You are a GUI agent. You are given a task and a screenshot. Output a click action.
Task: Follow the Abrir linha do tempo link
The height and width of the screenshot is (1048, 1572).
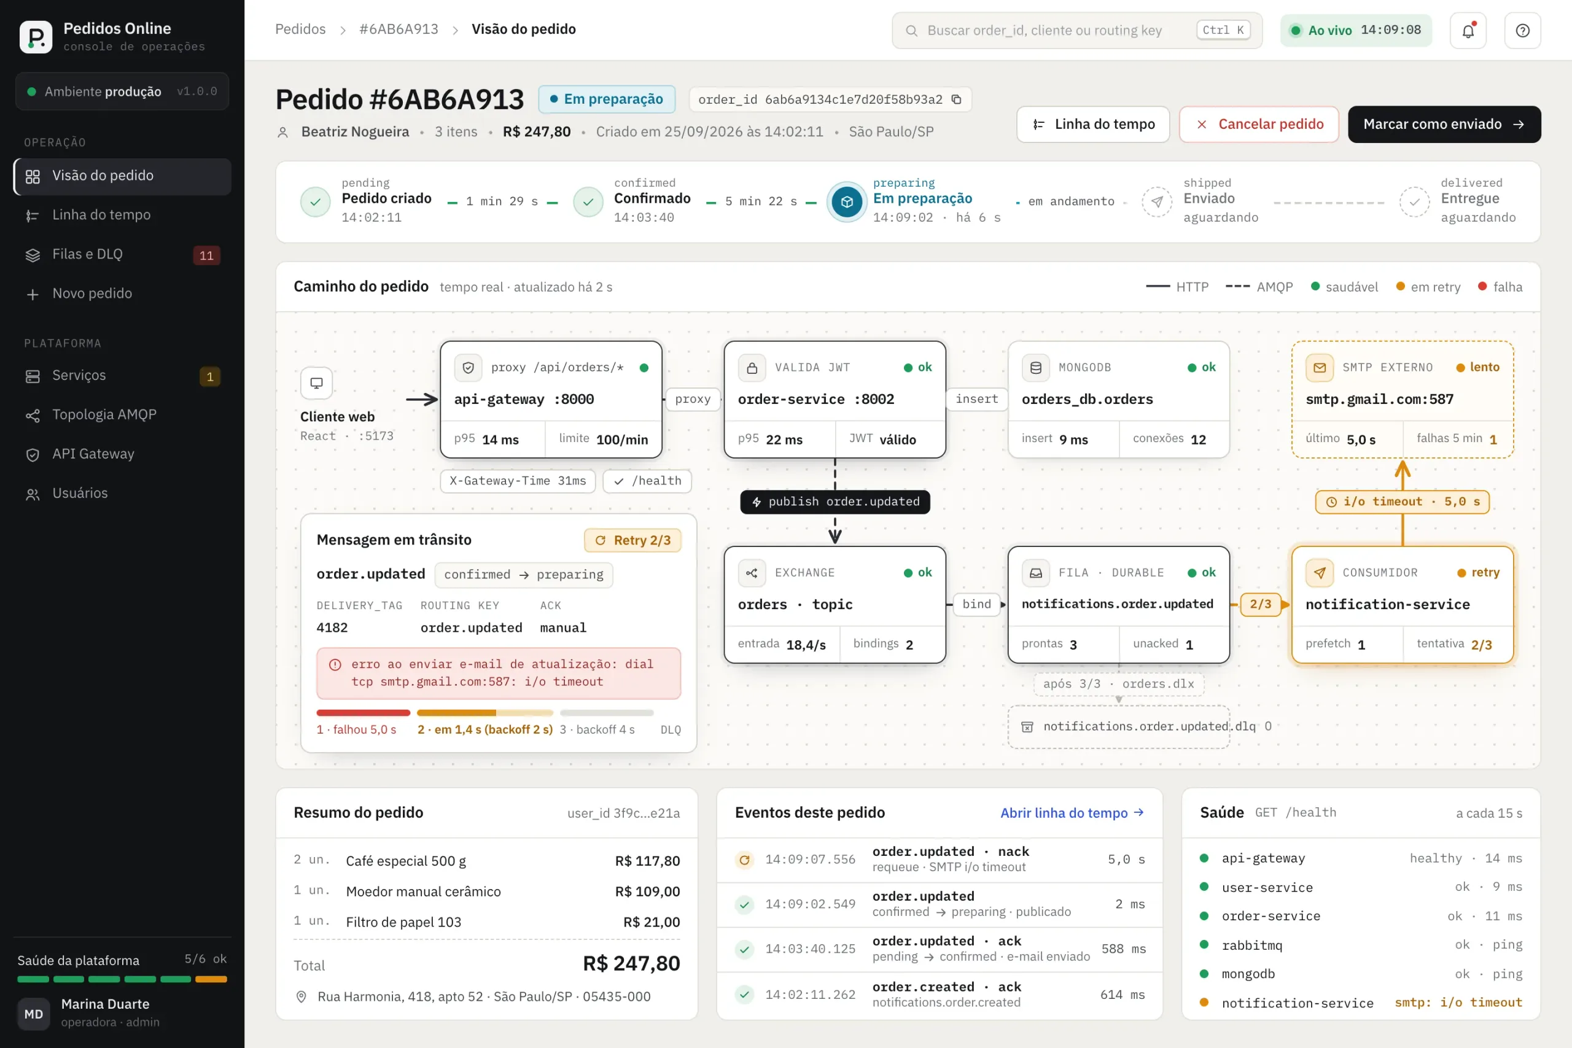tap(1072, 813)
